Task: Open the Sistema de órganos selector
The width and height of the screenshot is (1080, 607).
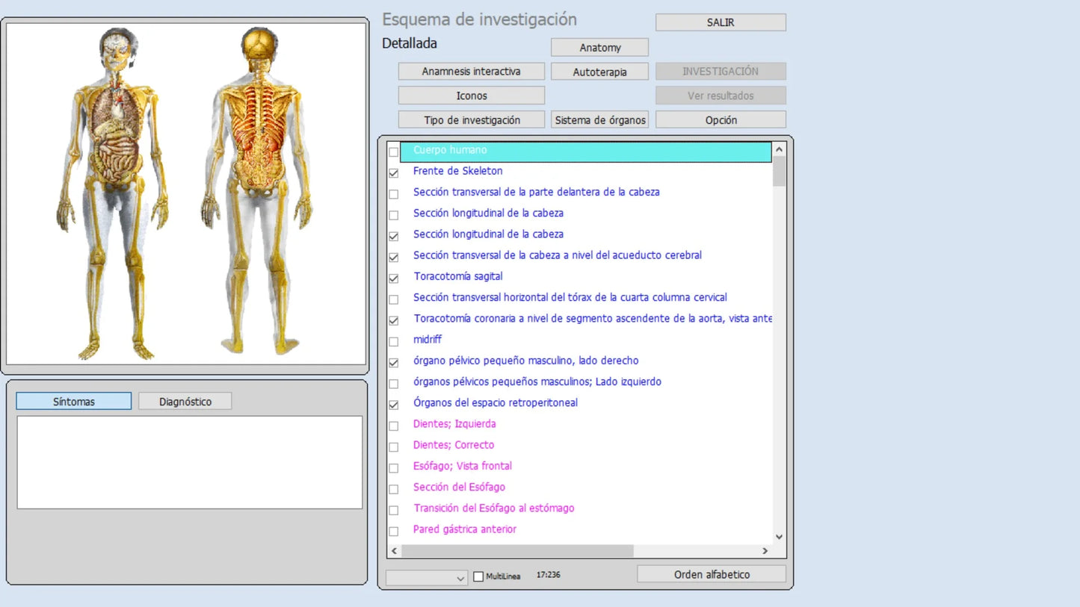Action: 600,119
